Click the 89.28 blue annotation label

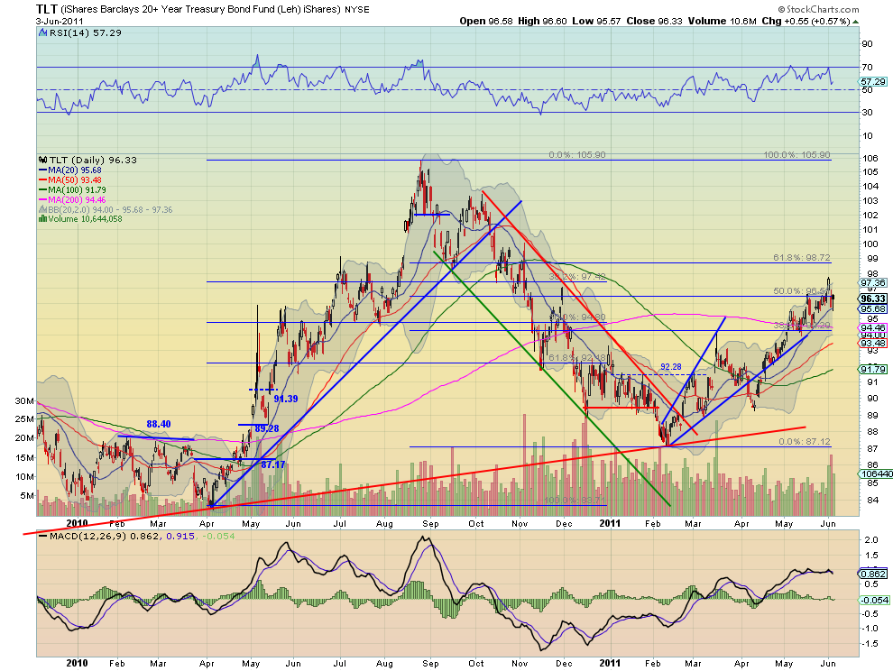(x=266, y=428)
